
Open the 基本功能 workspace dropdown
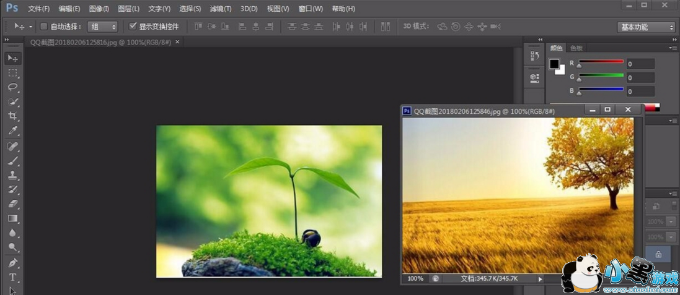(x=646, y=27)
